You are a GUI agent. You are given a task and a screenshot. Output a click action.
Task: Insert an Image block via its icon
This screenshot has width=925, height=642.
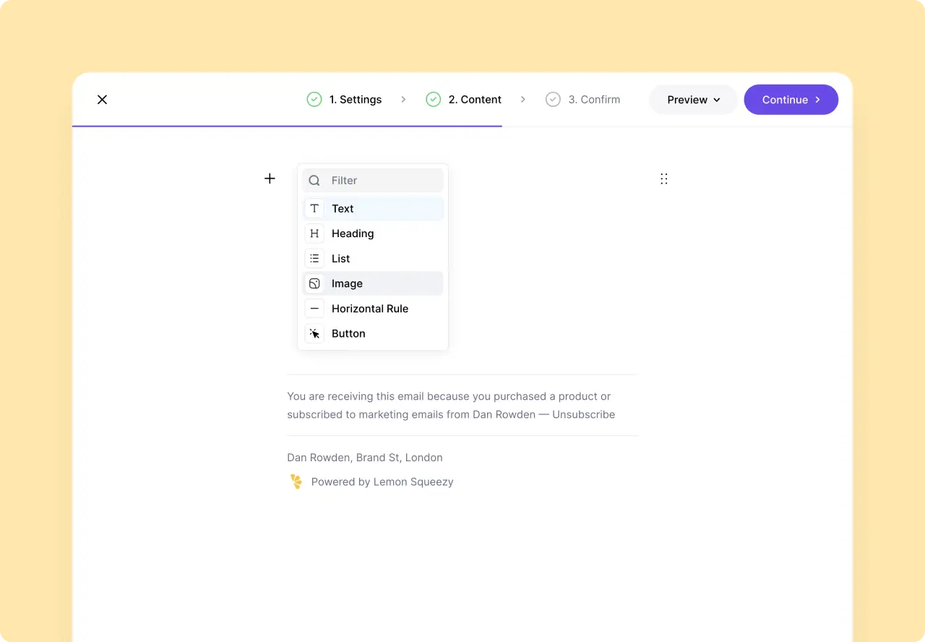coord(314,283)
